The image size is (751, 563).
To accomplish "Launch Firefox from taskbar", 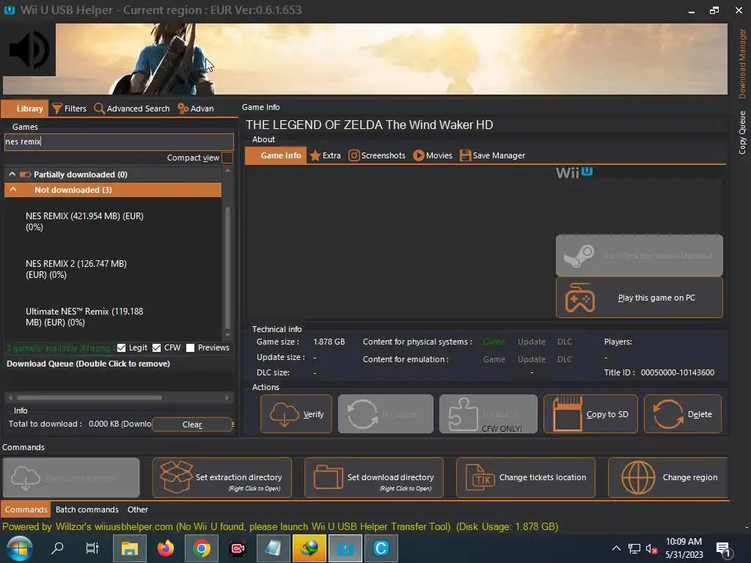I will pos(166,548).
